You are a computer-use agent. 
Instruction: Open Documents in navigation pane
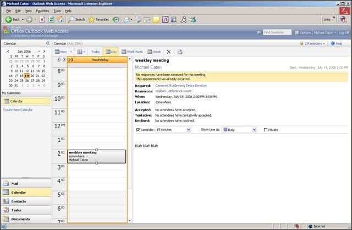click(x=26, y=219)
